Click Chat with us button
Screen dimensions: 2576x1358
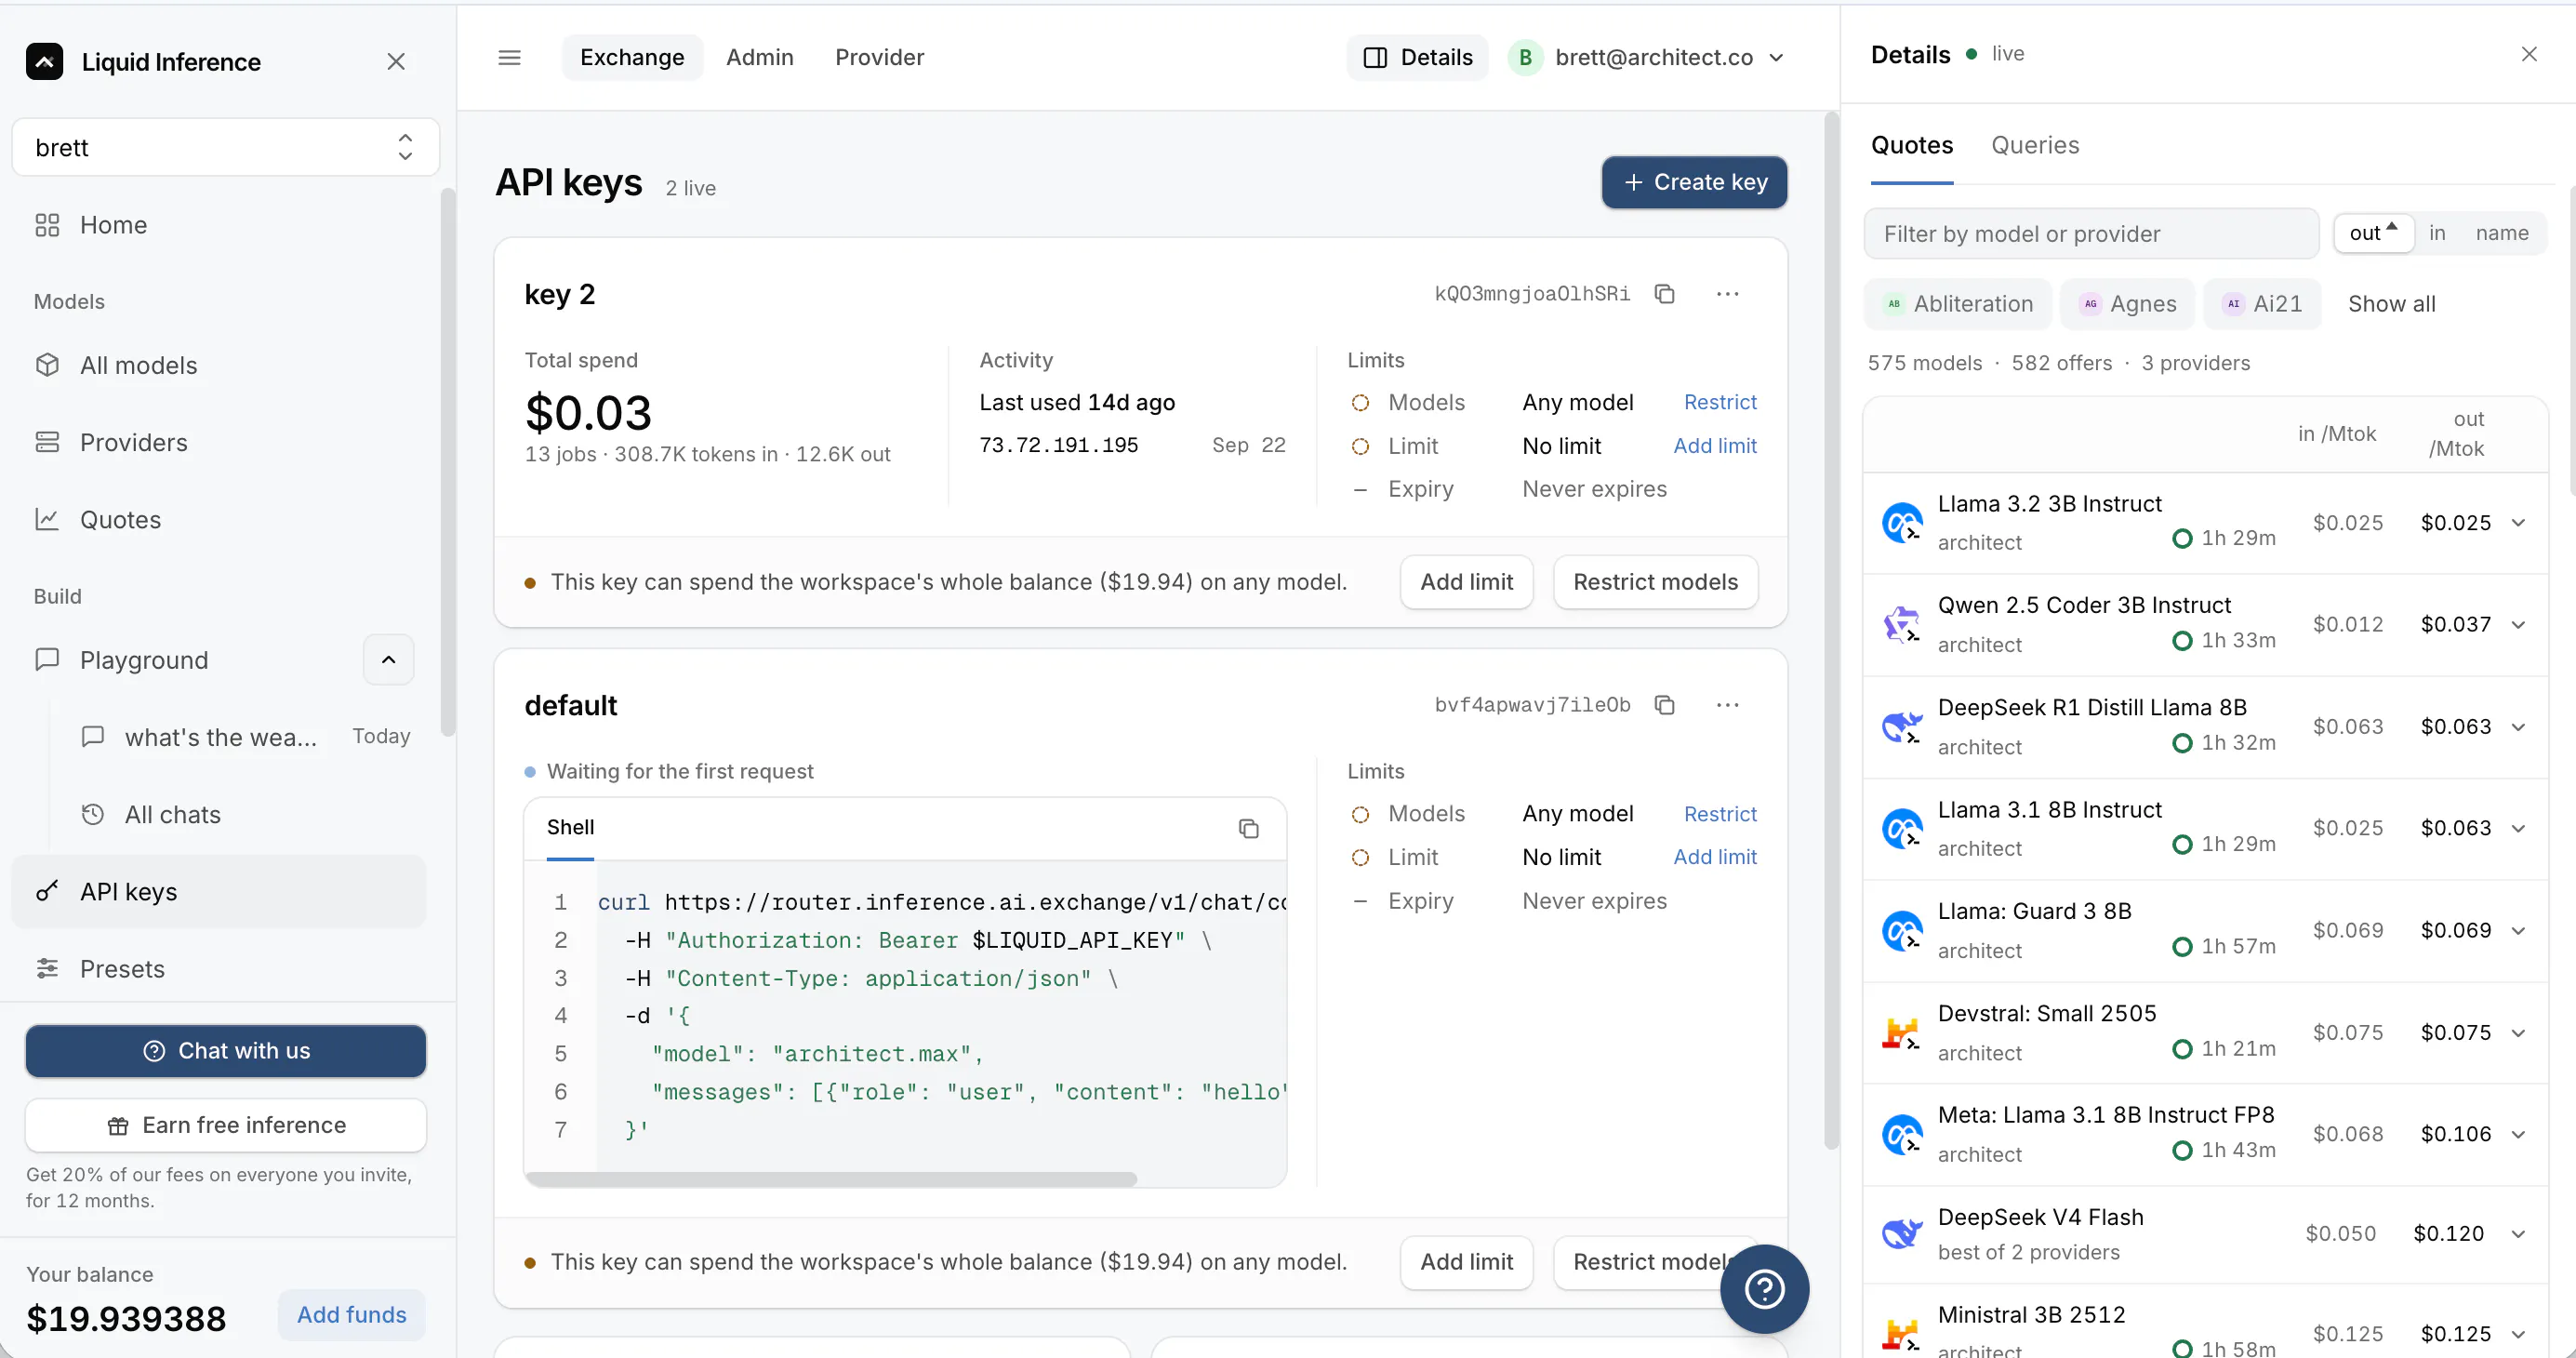point(225,1051)
